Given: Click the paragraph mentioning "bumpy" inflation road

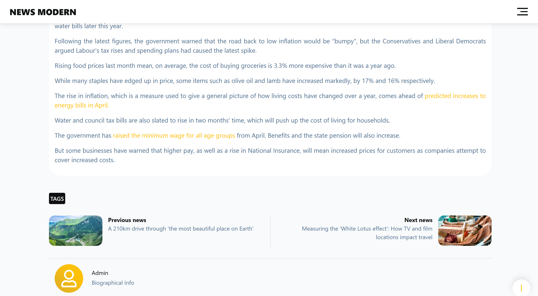Looking at the screenshot, I should 270,46.
